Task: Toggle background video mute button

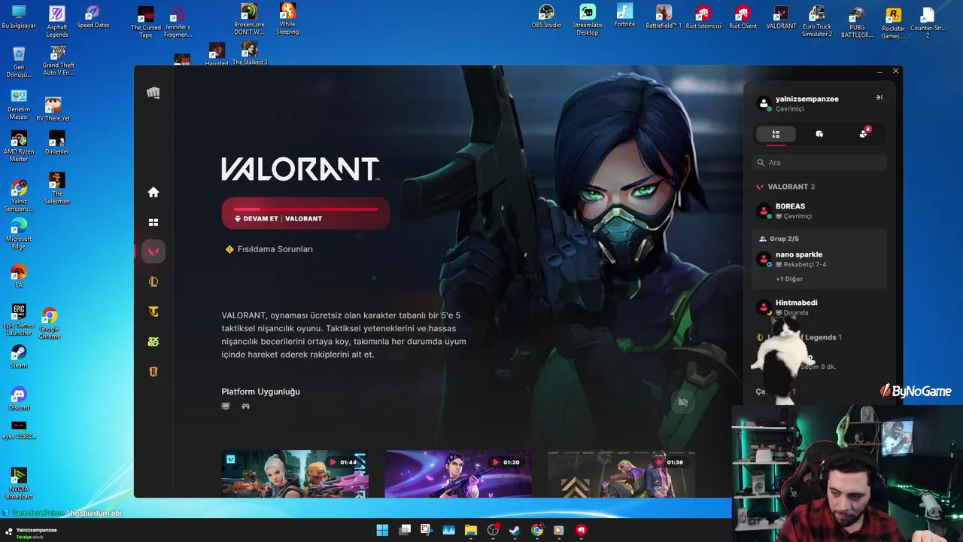Action: click(683, 402)
